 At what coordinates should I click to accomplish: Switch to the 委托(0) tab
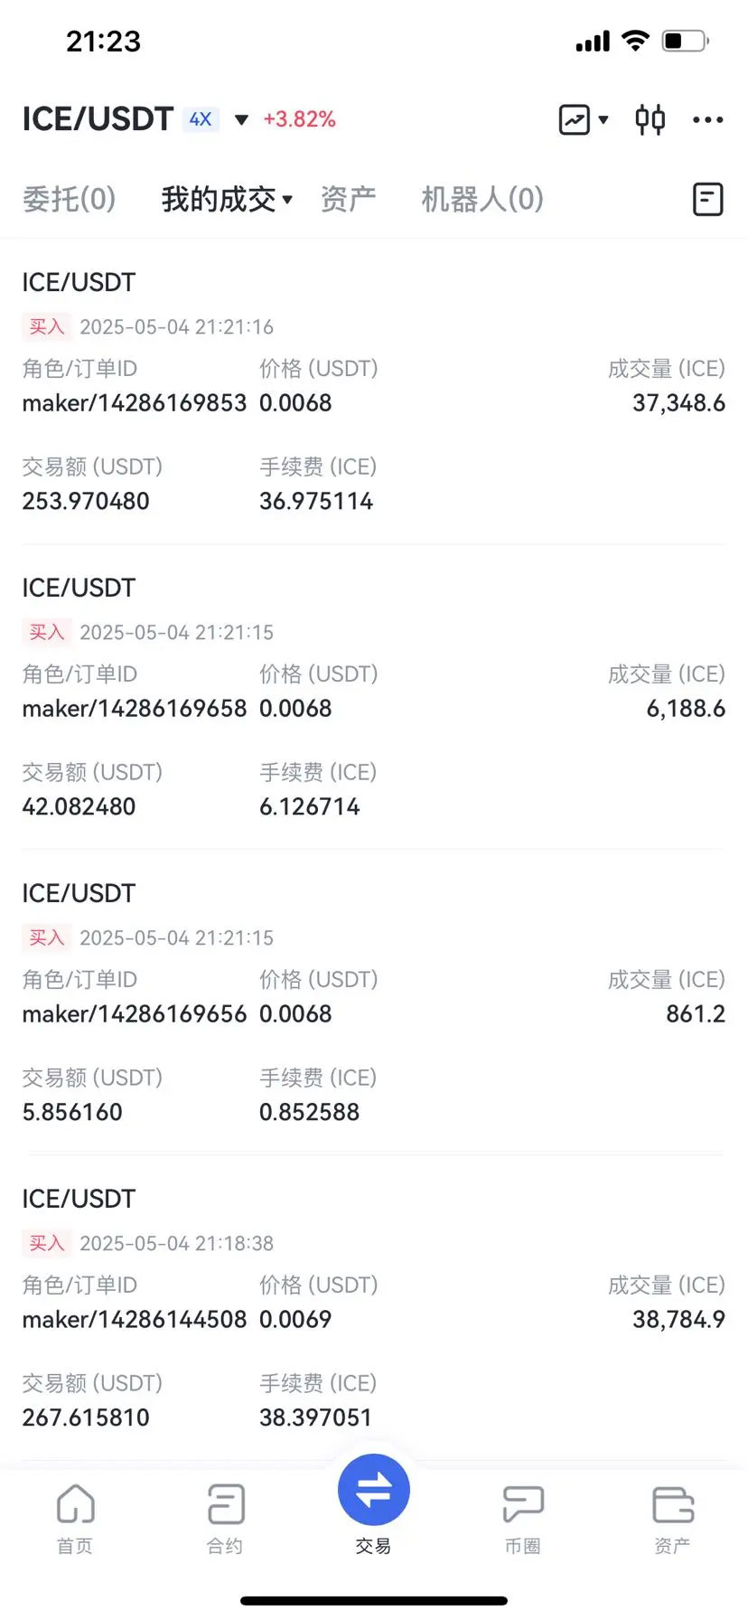coord(70,199)
